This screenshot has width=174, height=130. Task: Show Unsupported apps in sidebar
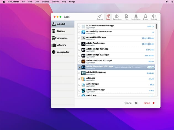(x=63, y=52)
